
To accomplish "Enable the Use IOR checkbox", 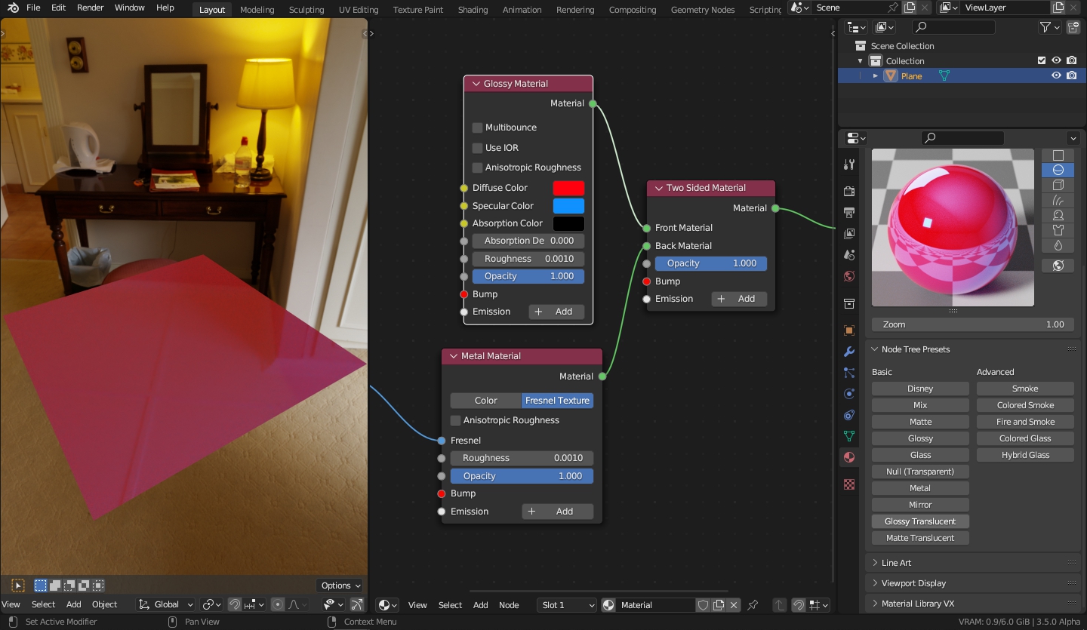I will [x=477, y=148].
